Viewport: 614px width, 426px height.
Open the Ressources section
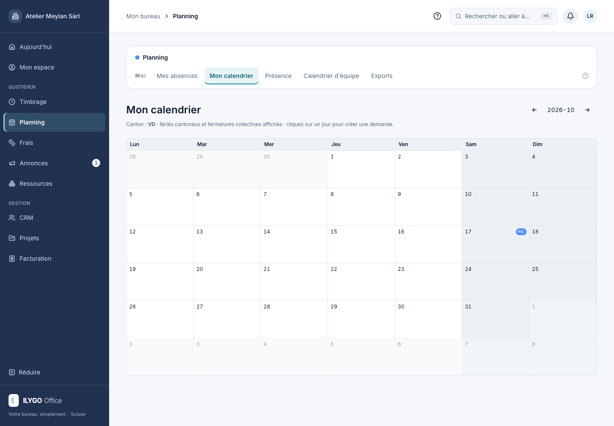[55, 184]
